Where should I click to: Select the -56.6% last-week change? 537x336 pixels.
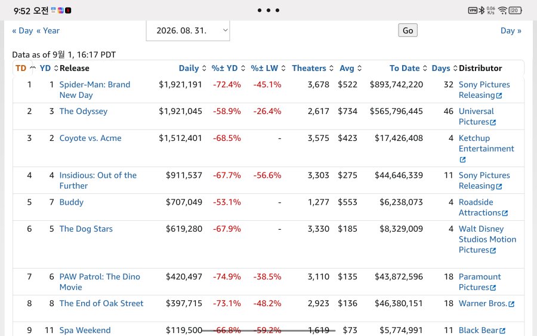coord(267,175)
